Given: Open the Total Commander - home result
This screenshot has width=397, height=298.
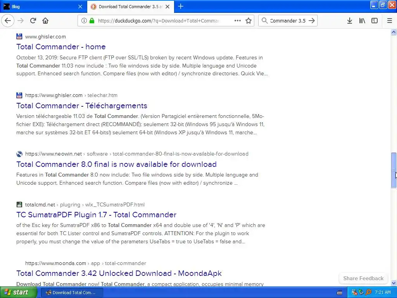Looking at the screenshot, I should [x=61, y=47].
